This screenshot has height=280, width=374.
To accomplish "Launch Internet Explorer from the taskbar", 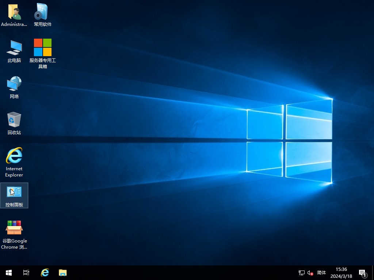I will (45, 273).
